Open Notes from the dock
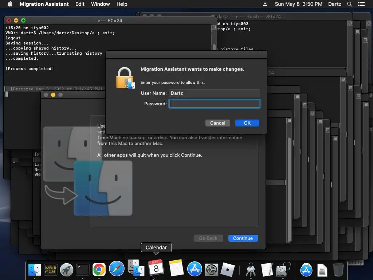373x280 pixels. [x=176, y=268]
